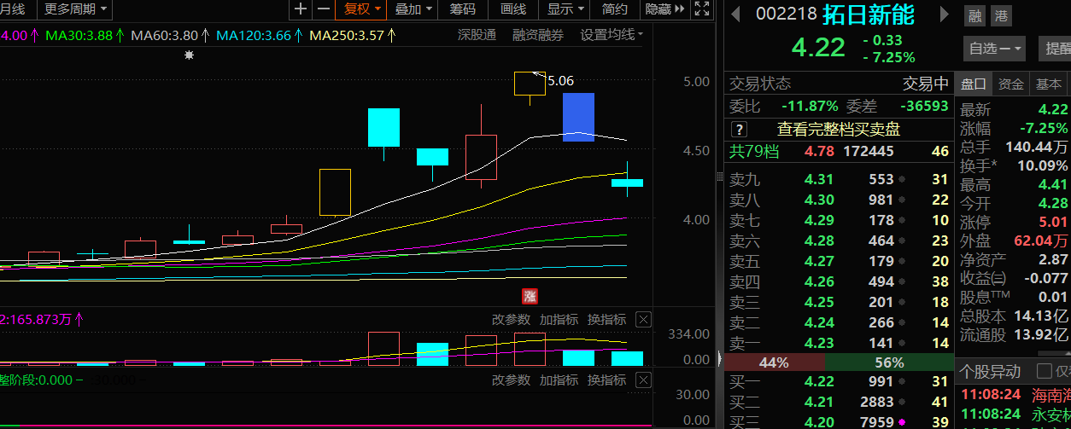Viewport: 1071px width, 429px height.
Task: Click the 融 margin trading badge
Action: click(974, 15)
